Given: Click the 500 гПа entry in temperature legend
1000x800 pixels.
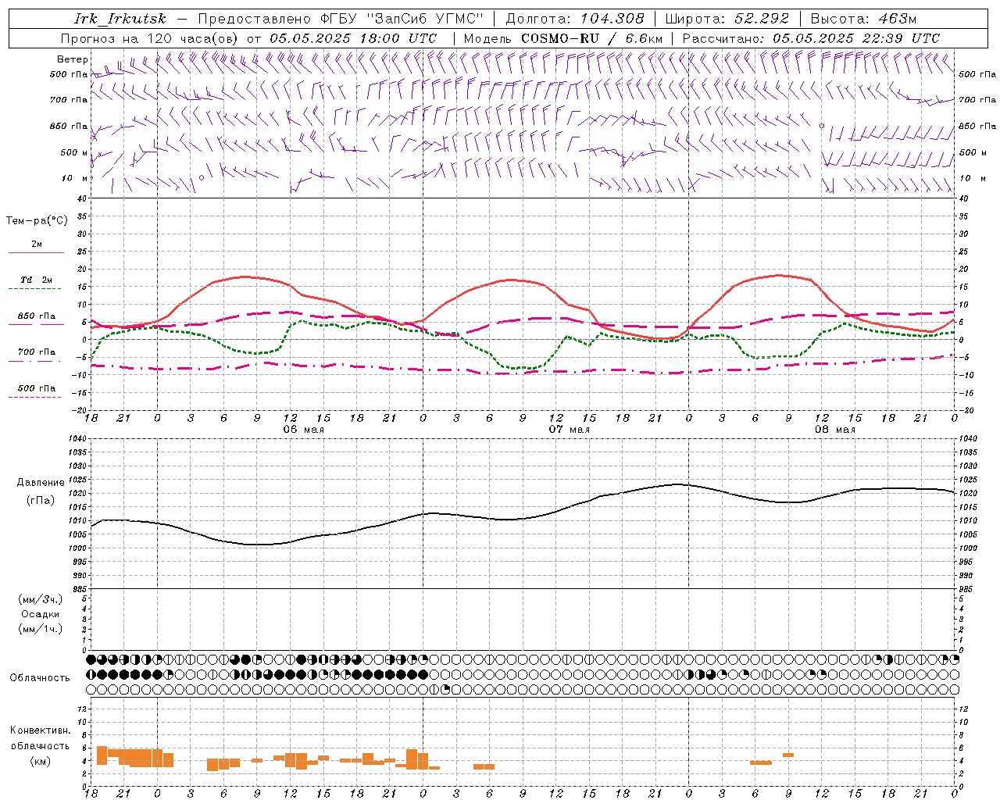Looking at the screenshot, I should pyautogui.click(x=37, y=388).
